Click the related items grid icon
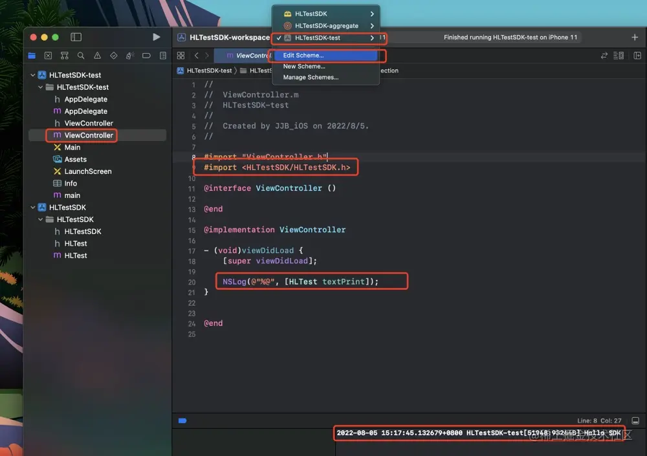 pos(181,55)
